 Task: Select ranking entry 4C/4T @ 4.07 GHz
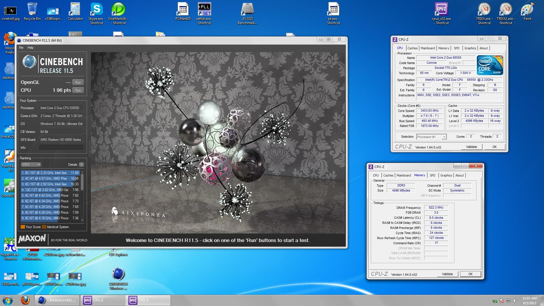point(50,178)
